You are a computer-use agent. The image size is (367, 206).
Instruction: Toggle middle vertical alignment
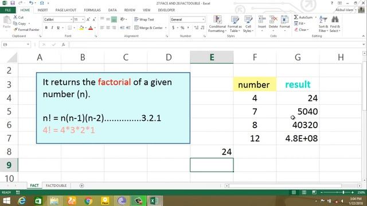point(108,19)
